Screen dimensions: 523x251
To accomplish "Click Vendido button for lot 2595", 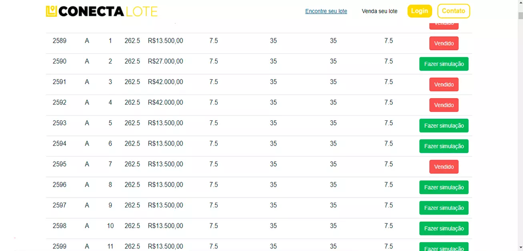I will (x=444, y=167).
